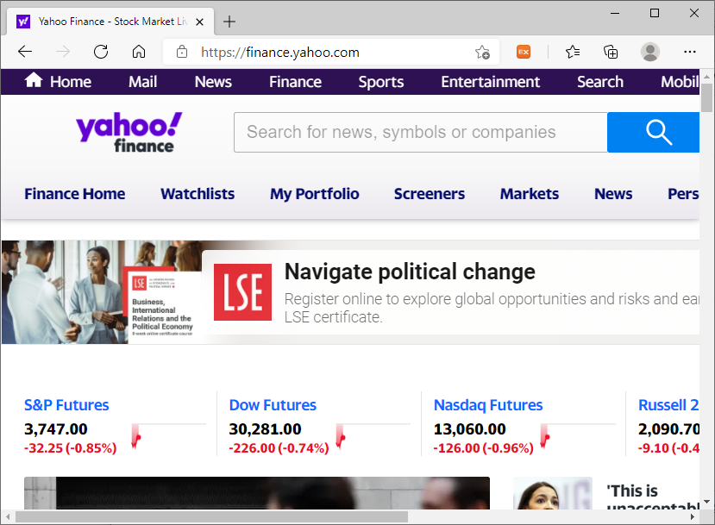Click the Yahoo favicon in the tab
This screenshot has height=525, width=715.
(23, 22)
